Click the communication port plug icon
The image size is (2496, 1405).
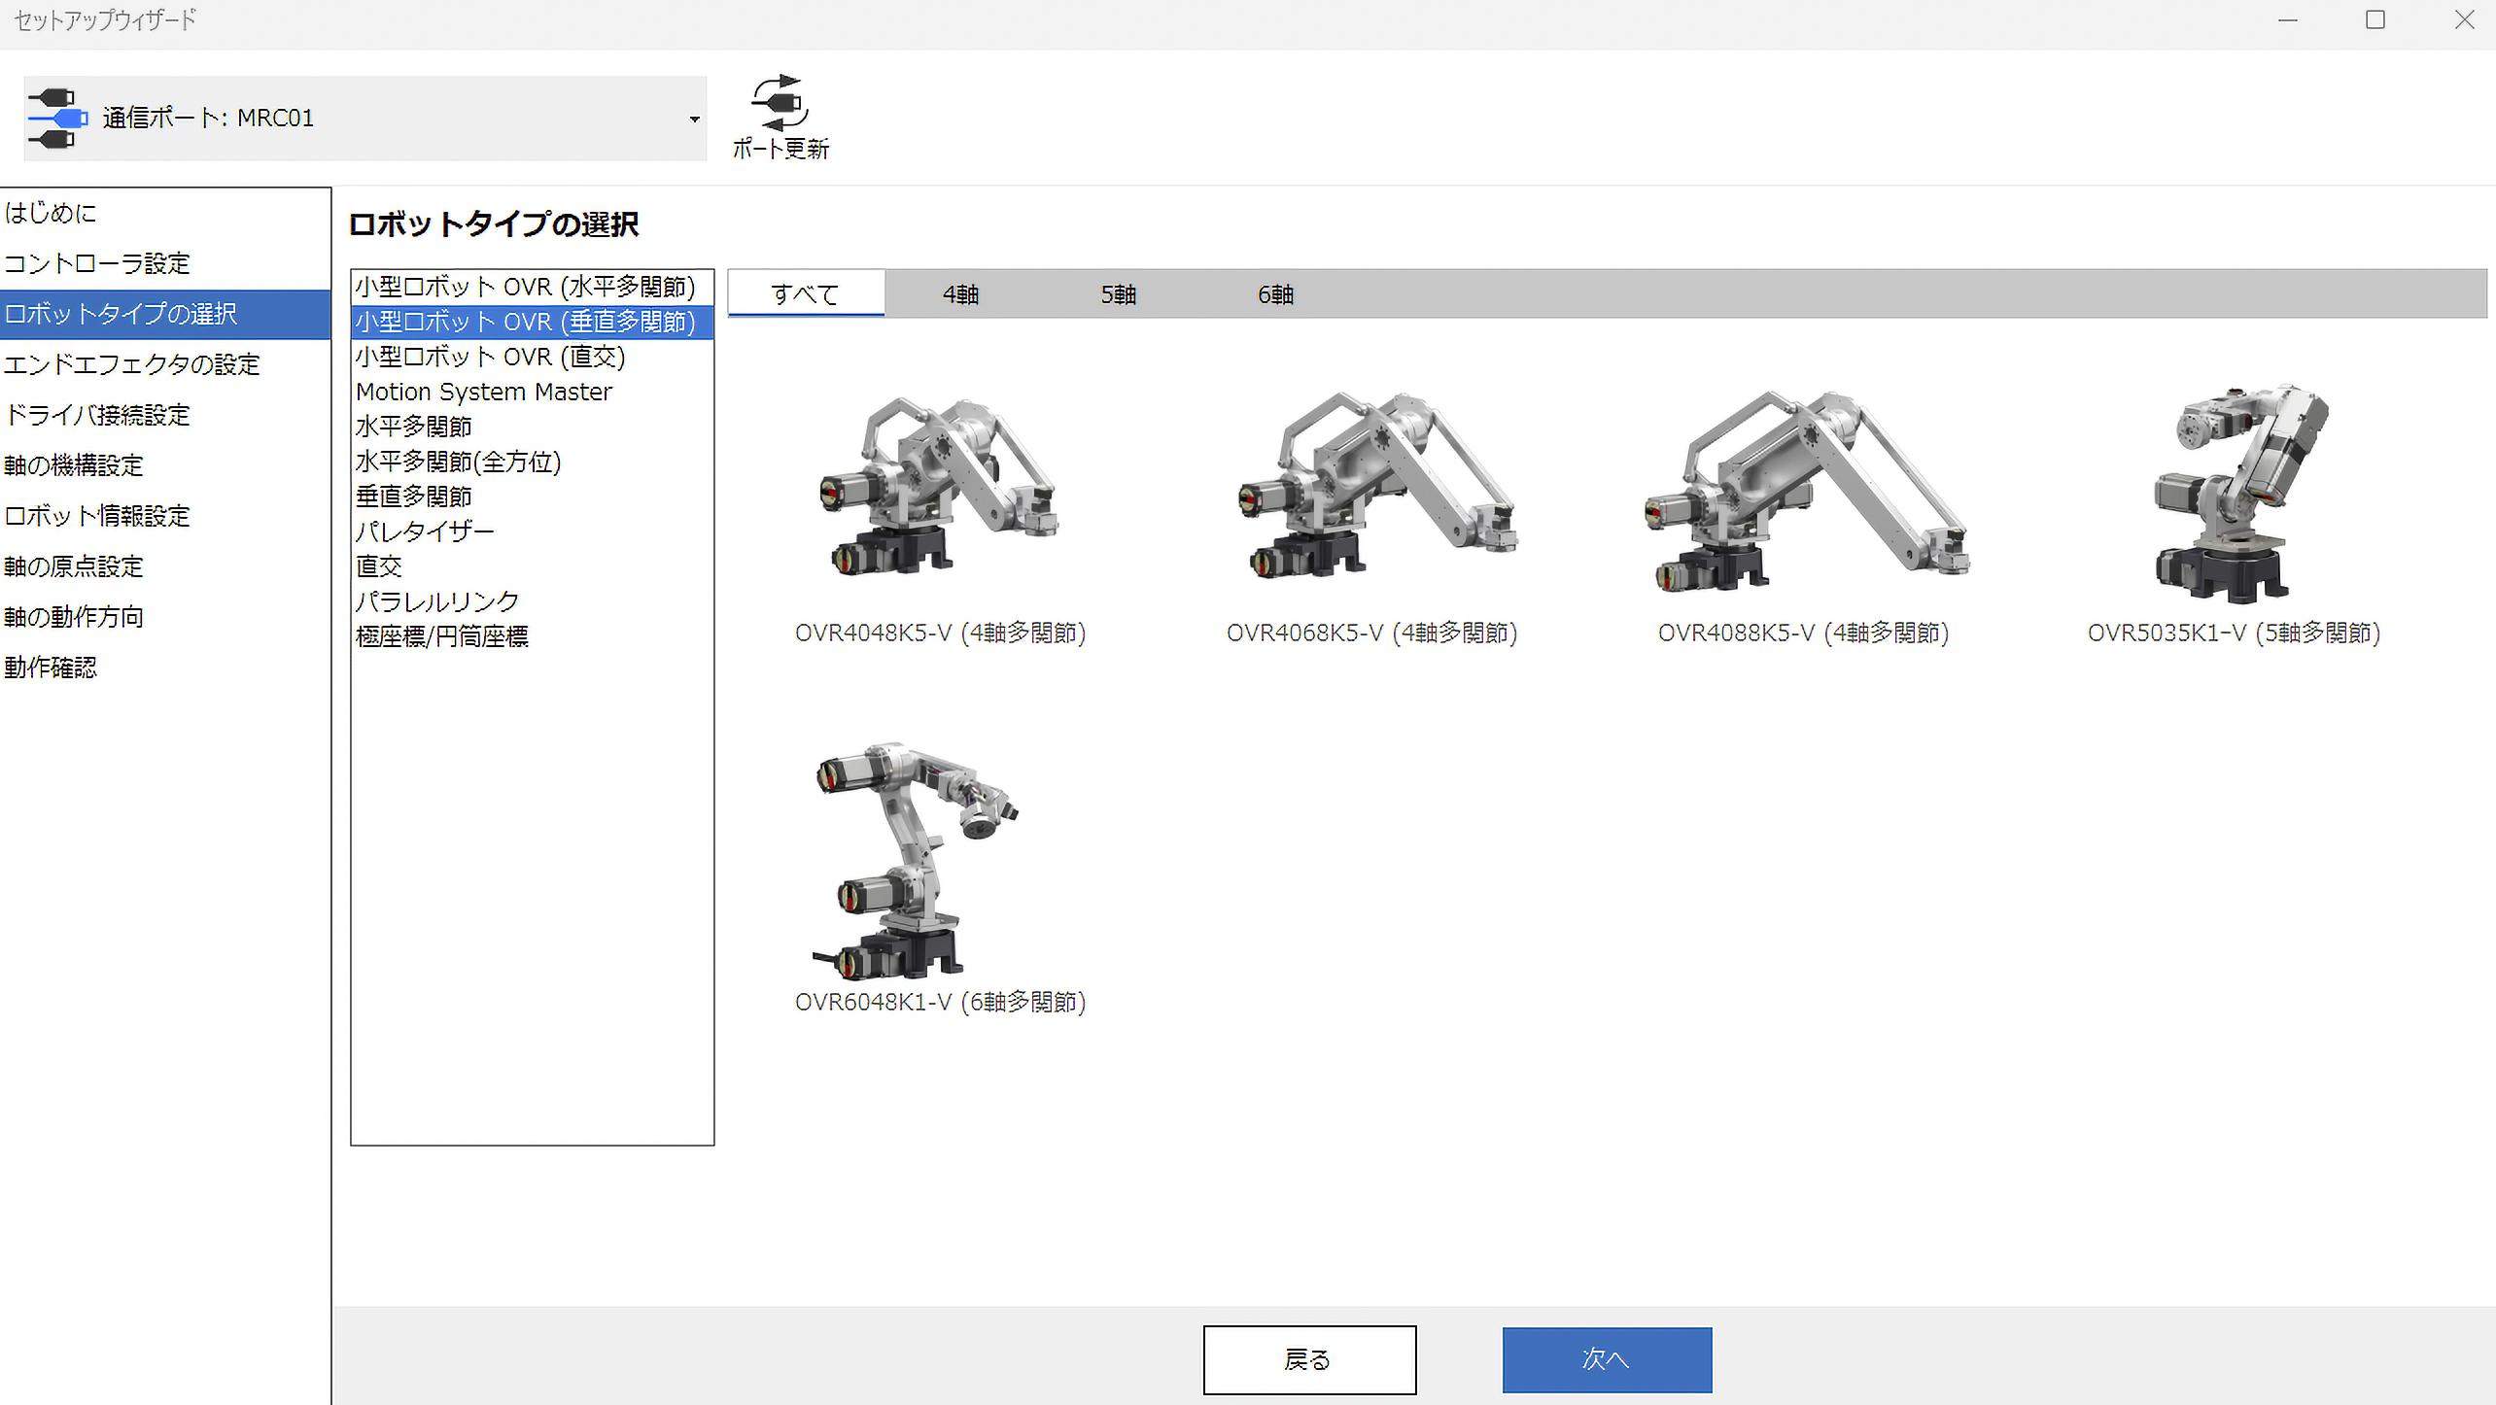coord(57,119)
